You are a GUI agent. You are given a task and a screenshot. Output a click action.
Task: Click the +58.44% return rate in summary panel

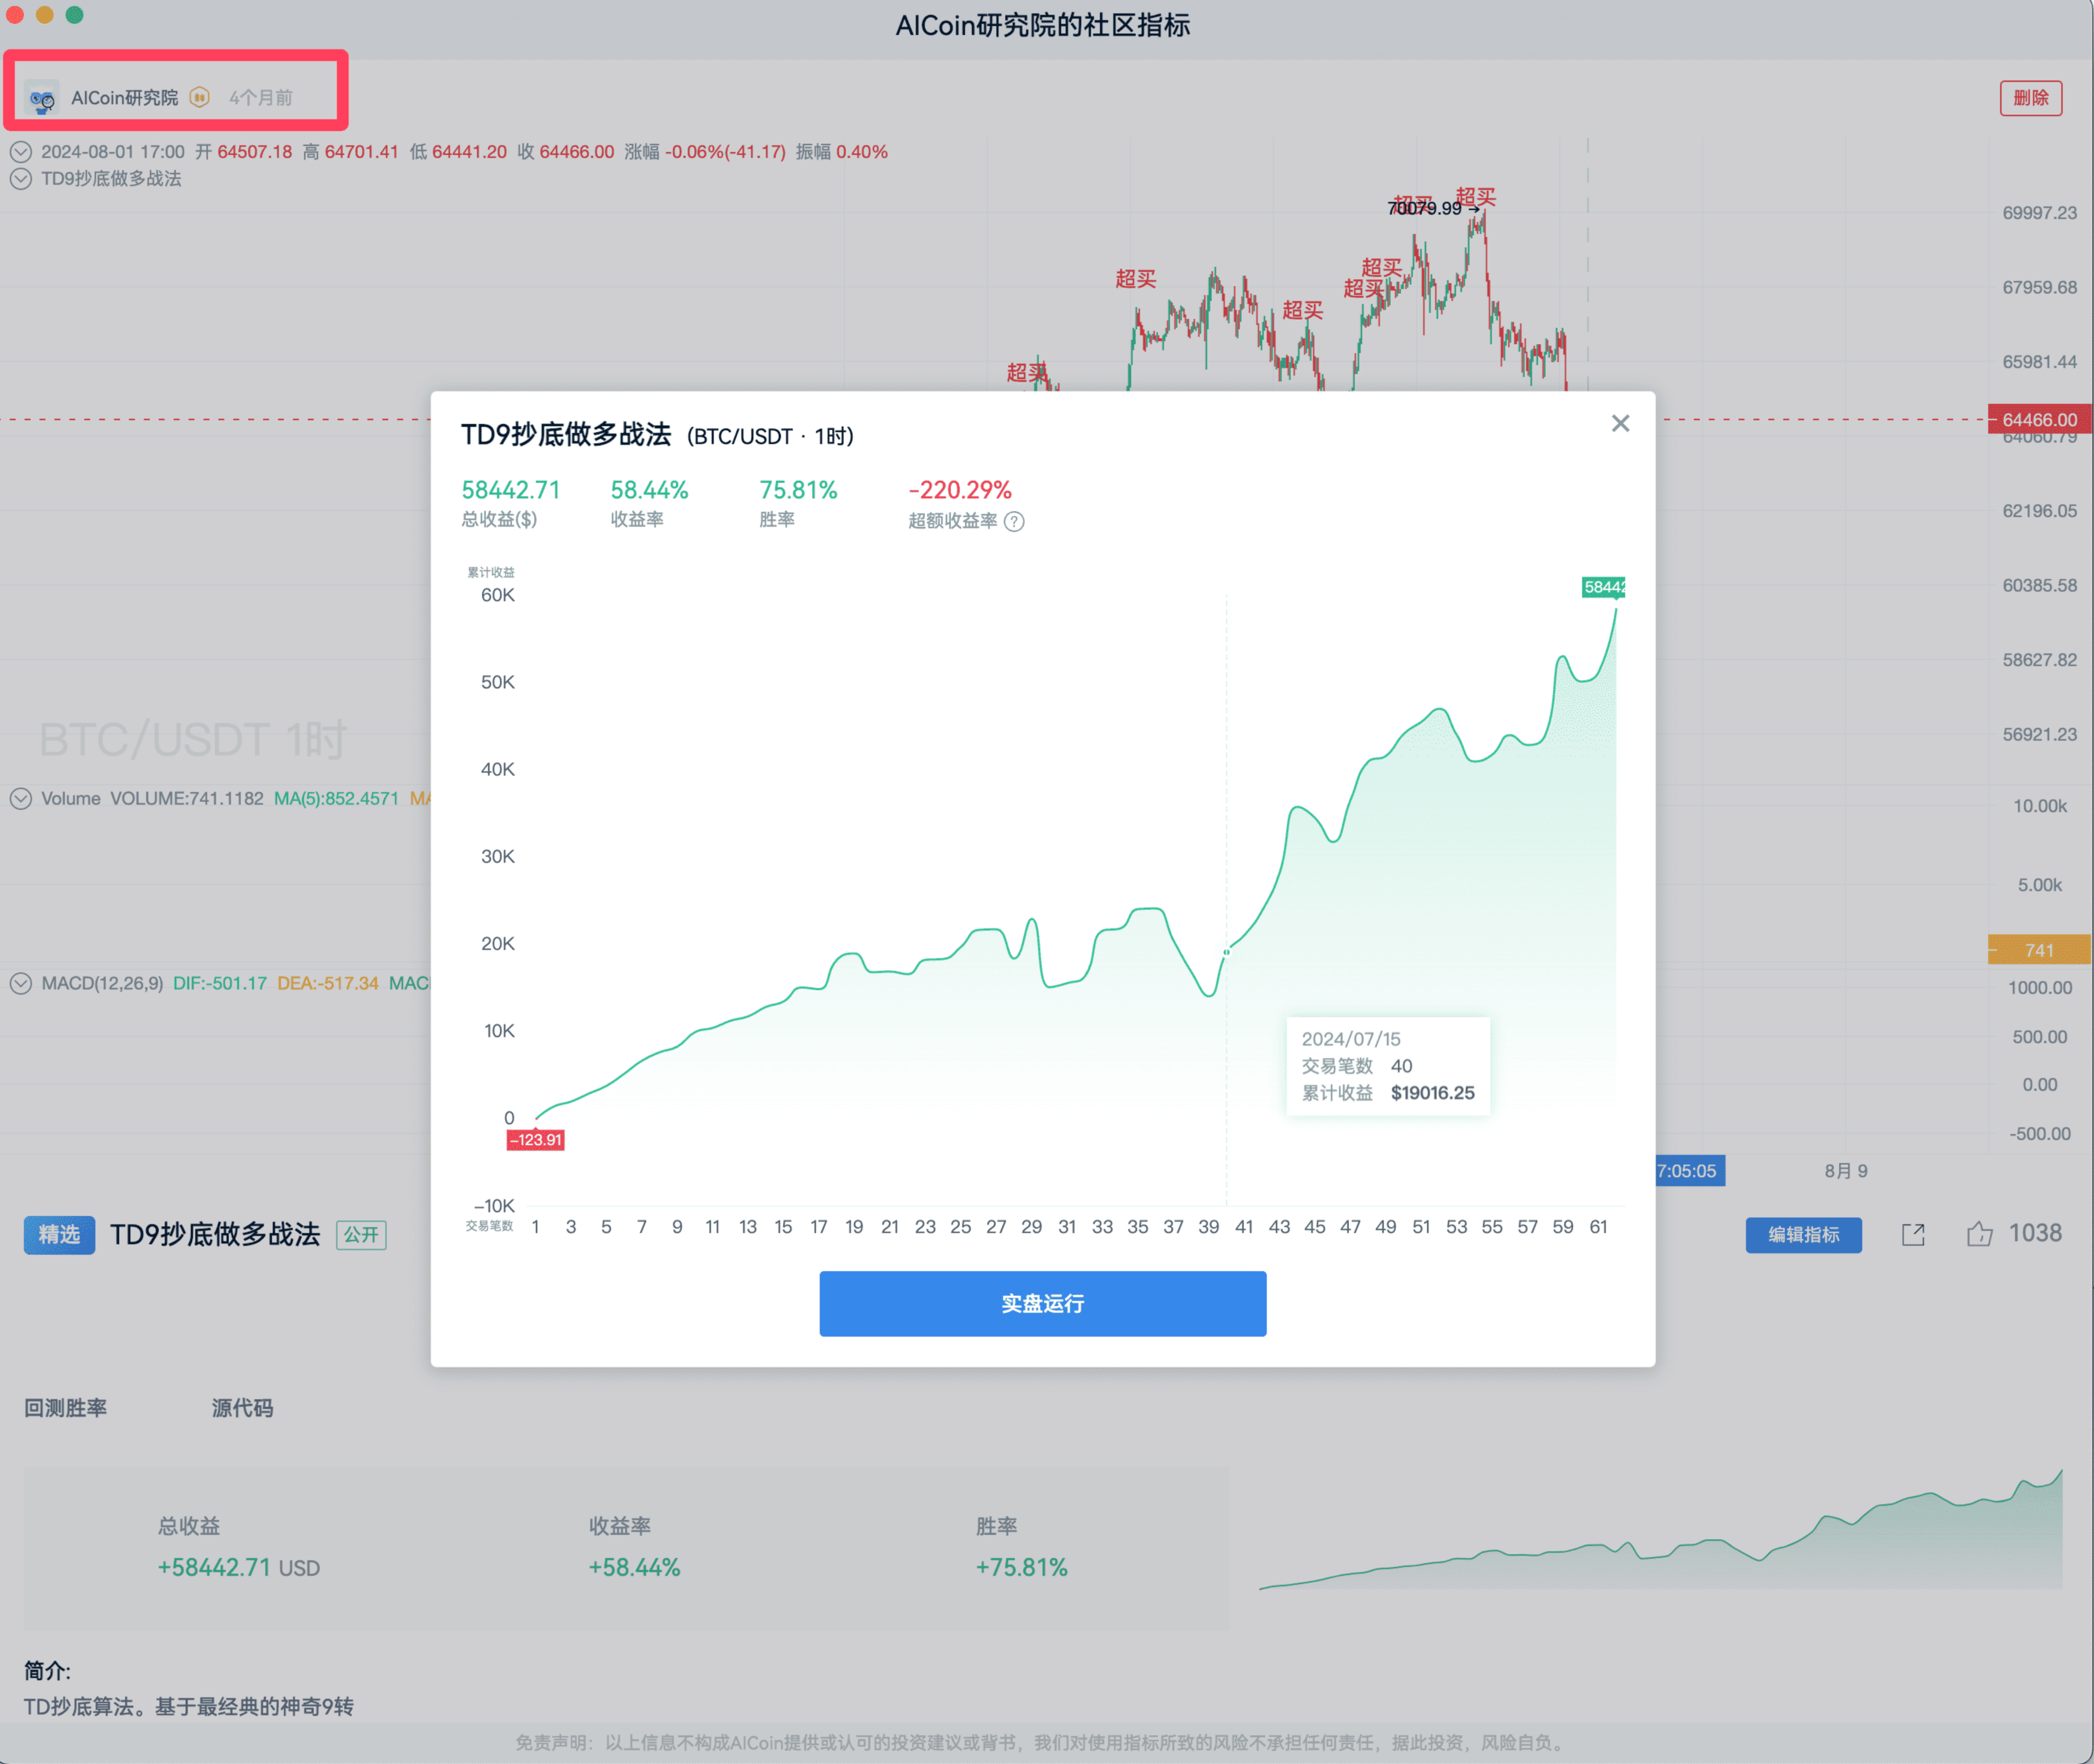point(634,1567)
